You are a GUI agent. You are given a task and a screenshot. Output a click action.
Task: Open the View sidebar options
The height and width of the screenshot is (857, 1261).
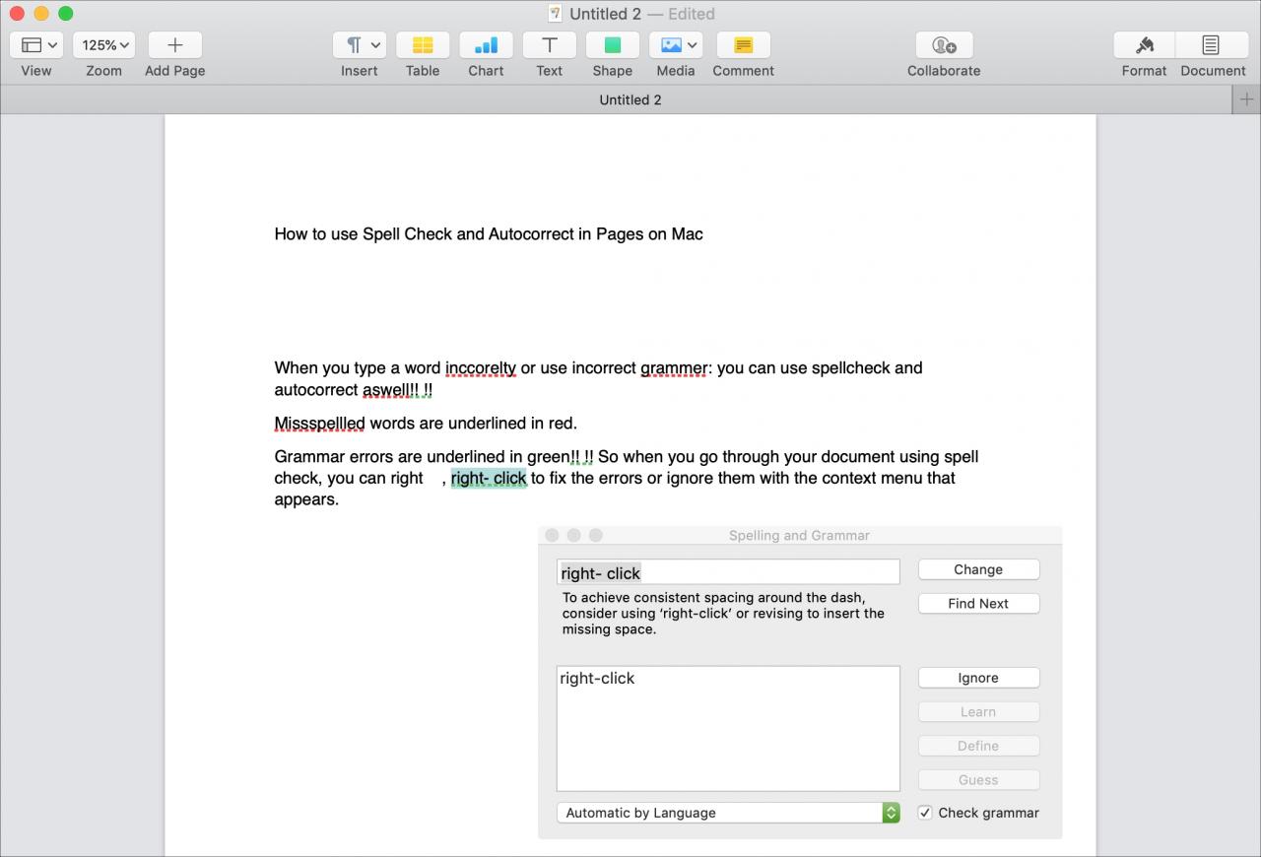click(x=36, y=45)
